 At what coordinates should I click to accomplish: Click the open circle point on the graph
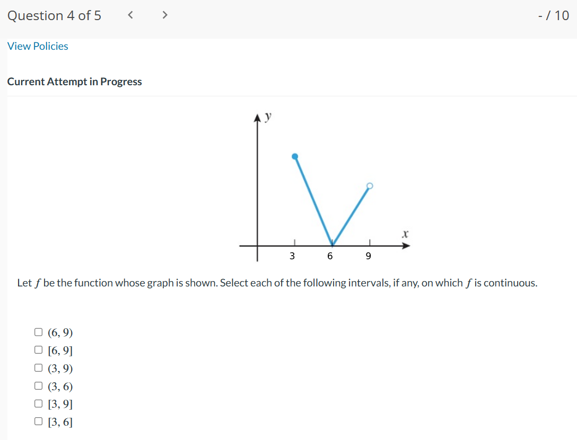369,186
